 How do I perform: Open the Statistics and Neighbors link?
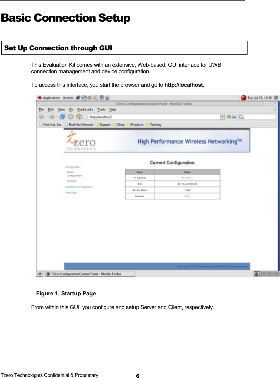(x=78, y=187)
